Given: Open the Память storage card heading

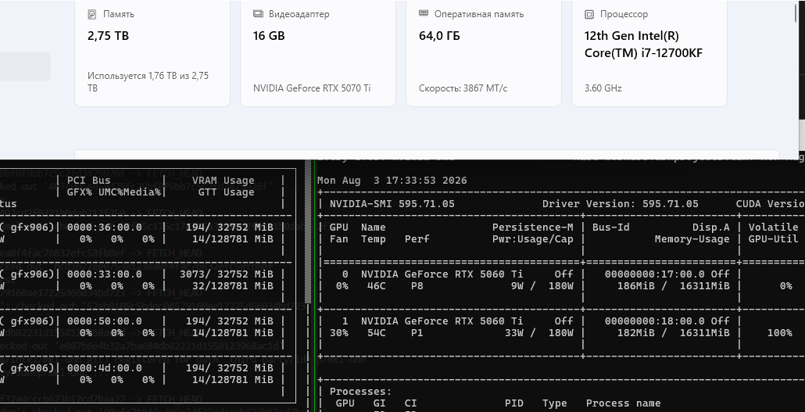Looking at the screenshot, I should [x=119, y=14].
